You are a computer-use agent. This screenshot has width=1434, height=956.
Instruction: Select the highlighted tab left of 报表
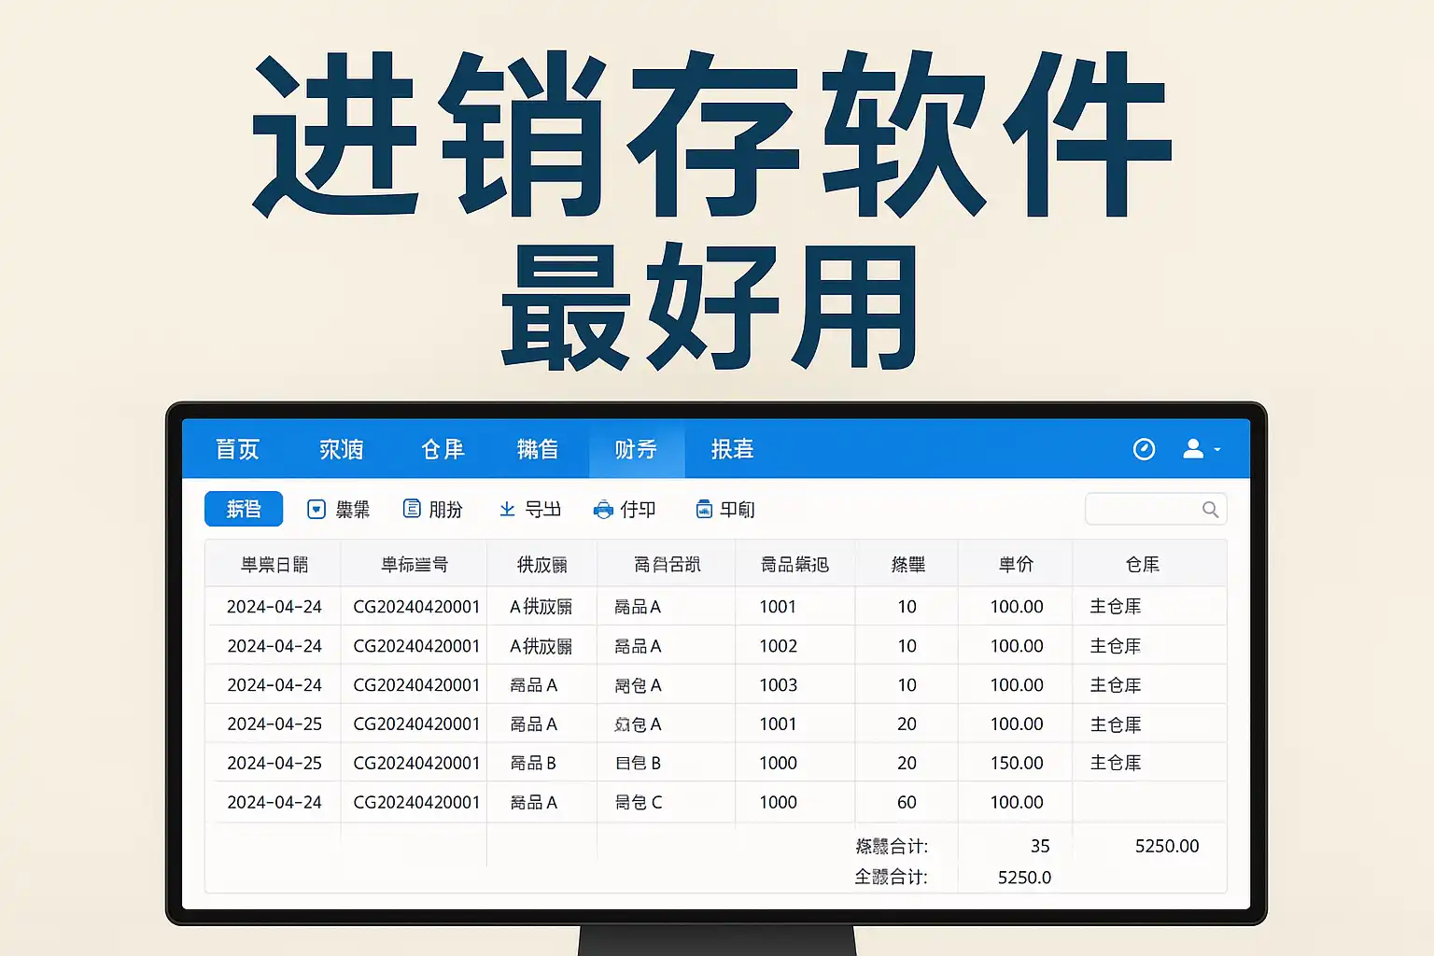pos(636,450)
